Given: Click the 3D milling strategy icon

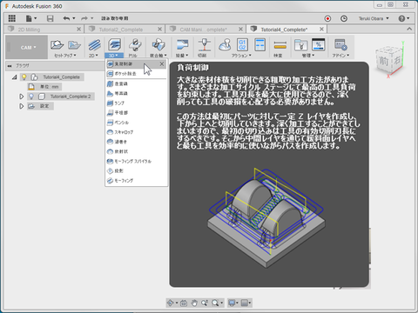Looking at the screenshot, I should coord(114,45).
